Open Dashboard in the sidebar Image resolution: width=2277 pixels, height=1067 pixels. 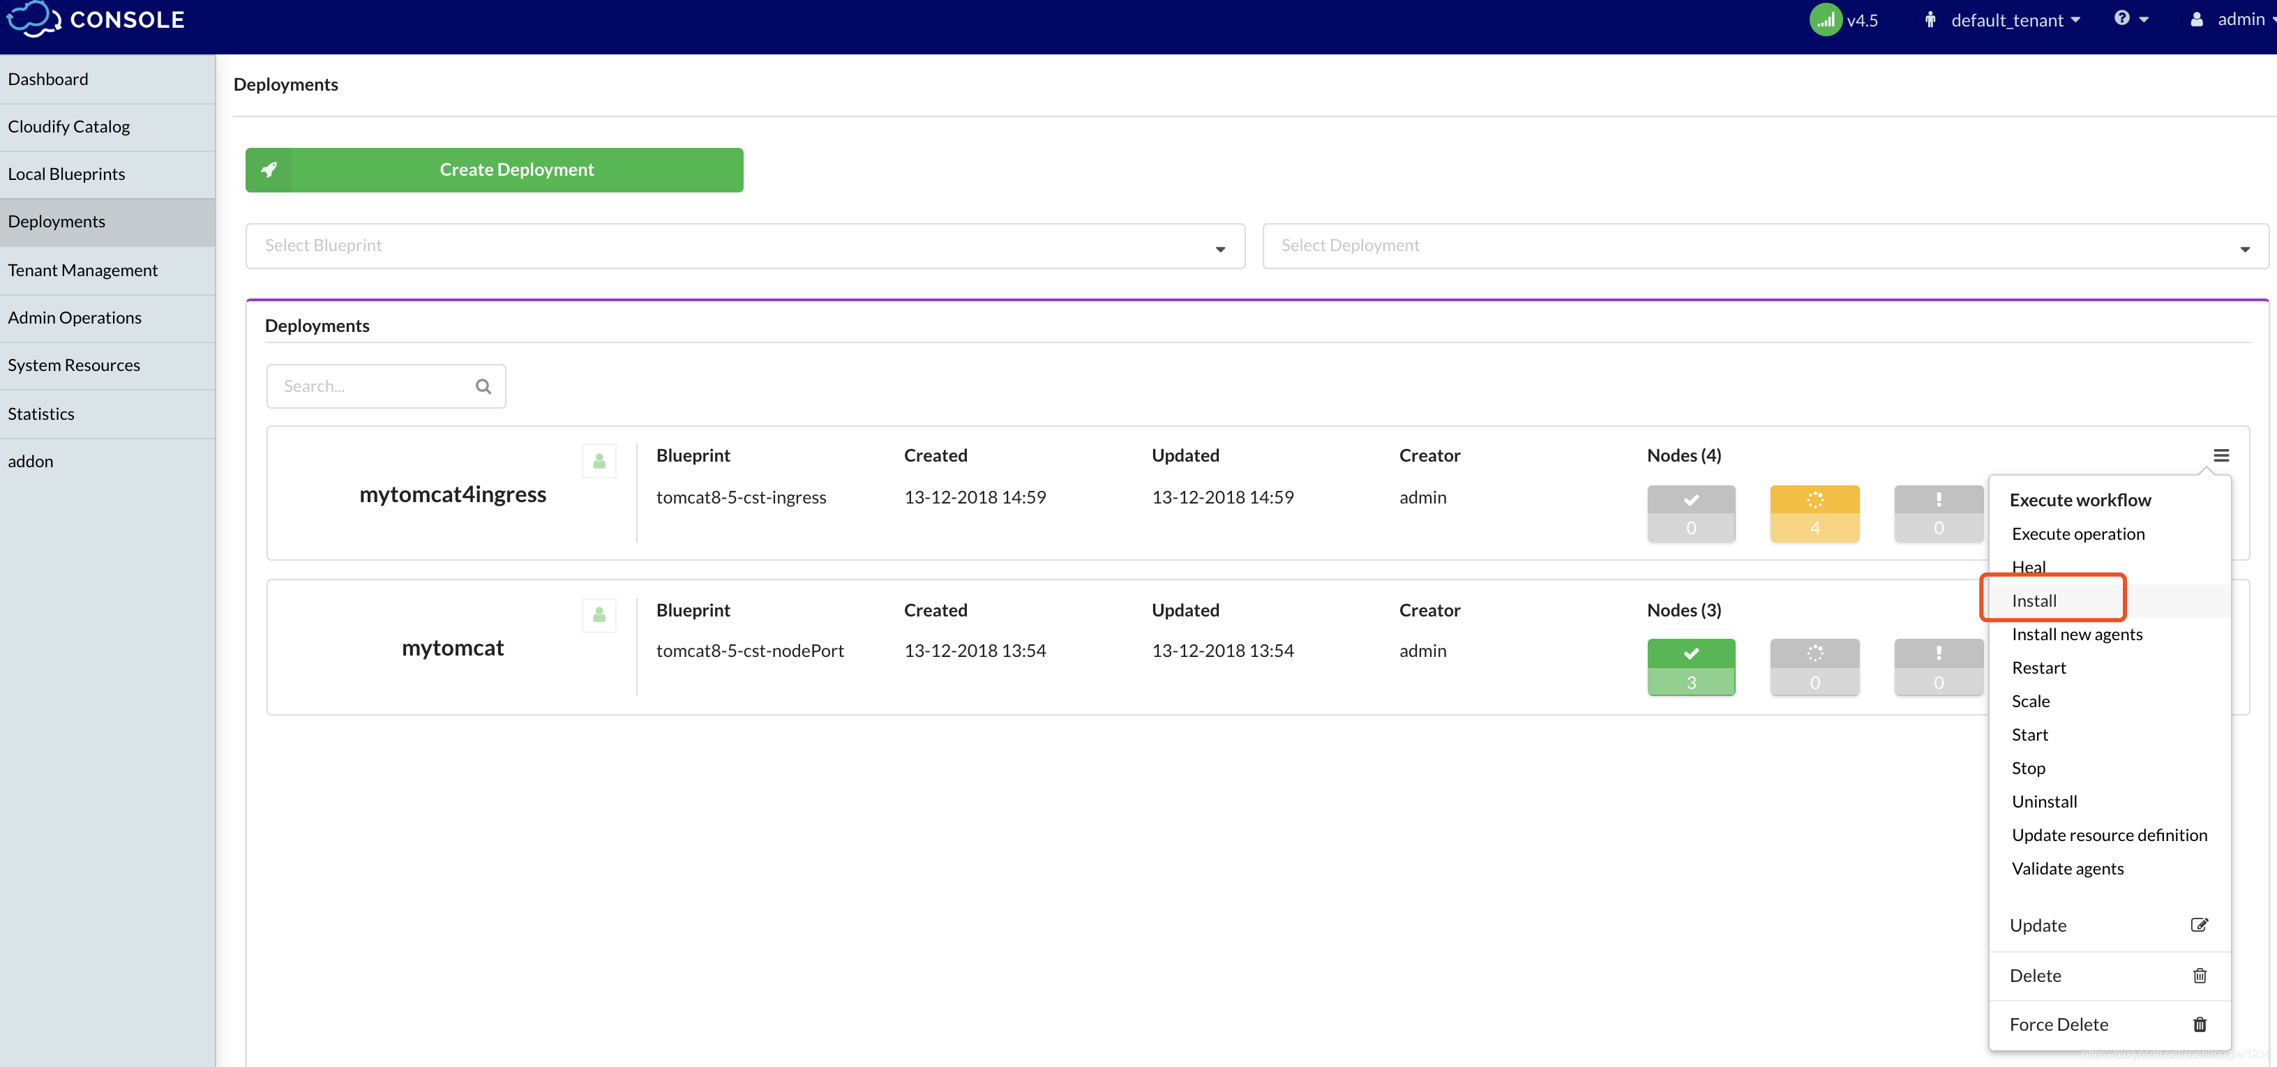coord(108,80)
